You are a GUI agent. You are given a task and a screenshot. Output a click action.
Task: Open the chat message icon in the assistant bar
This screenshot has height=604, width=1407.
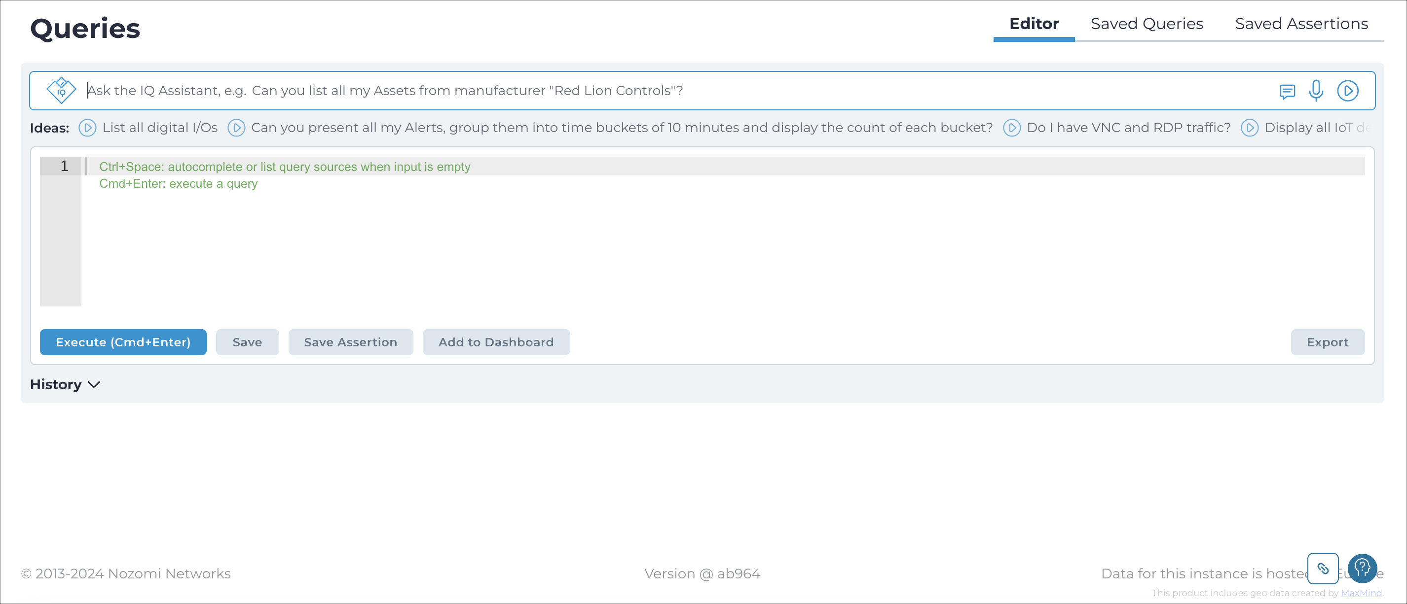(x=1287, y=91)
